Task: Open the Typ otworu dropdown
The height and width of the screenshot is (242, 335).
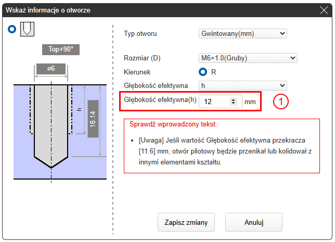Action: pyautogui.click(x=243, y=34)
